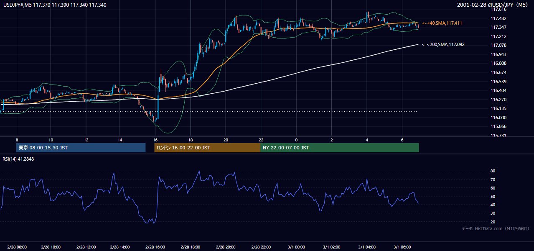
Task: Click the 2/28 18:00 date label
Action: tap(191, 247)
